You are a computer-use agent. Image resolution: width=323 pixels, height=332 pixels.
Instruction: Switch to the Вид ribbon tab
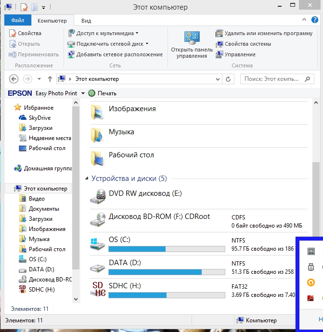[x=86, y=21]
